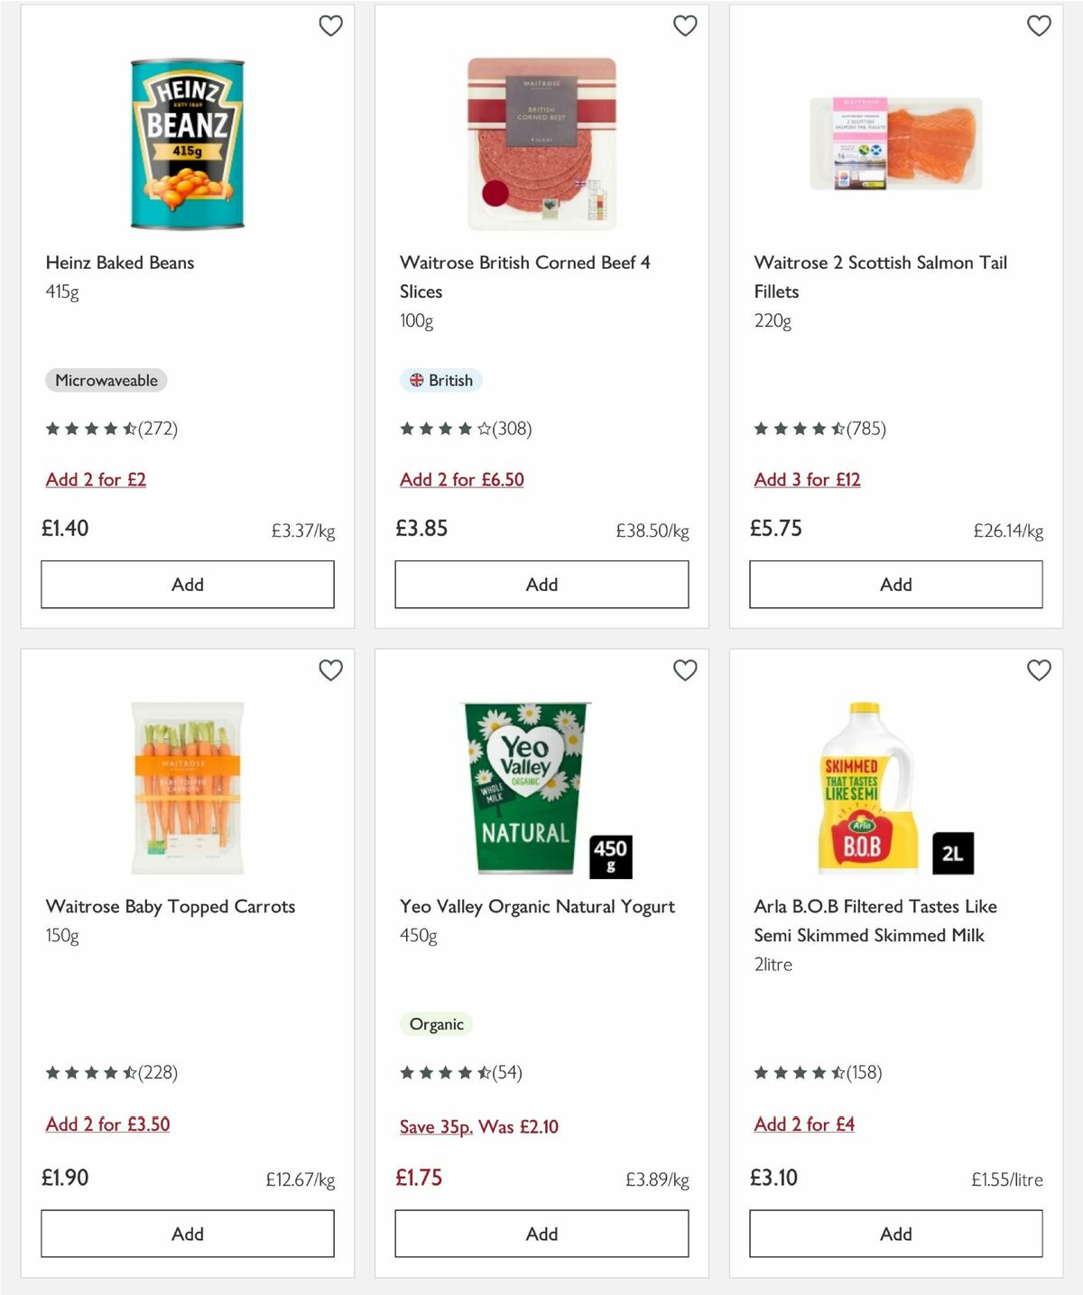
Task: Open the 'Add 3 for £12' salmon offer
Action: pos(807,479)
